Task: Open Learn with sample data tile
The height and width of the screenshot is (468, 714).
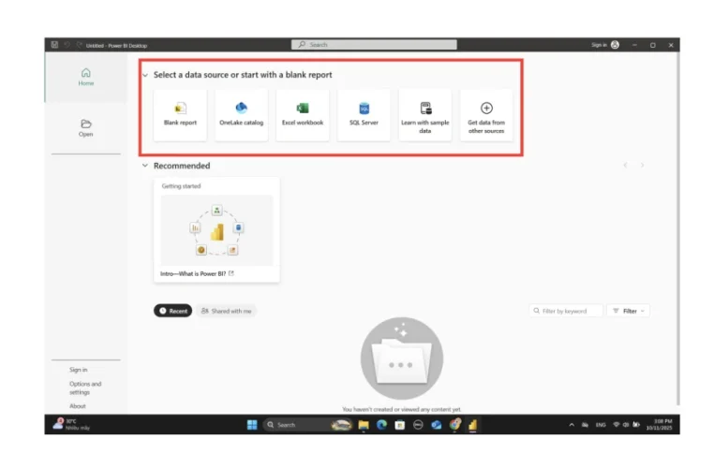Action: pyautogui.click(x=424, y=115)
